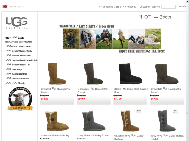
Task: View Chestnut Women's Bailey boot image
Action: pyautogui.click(x=57, y=121)
